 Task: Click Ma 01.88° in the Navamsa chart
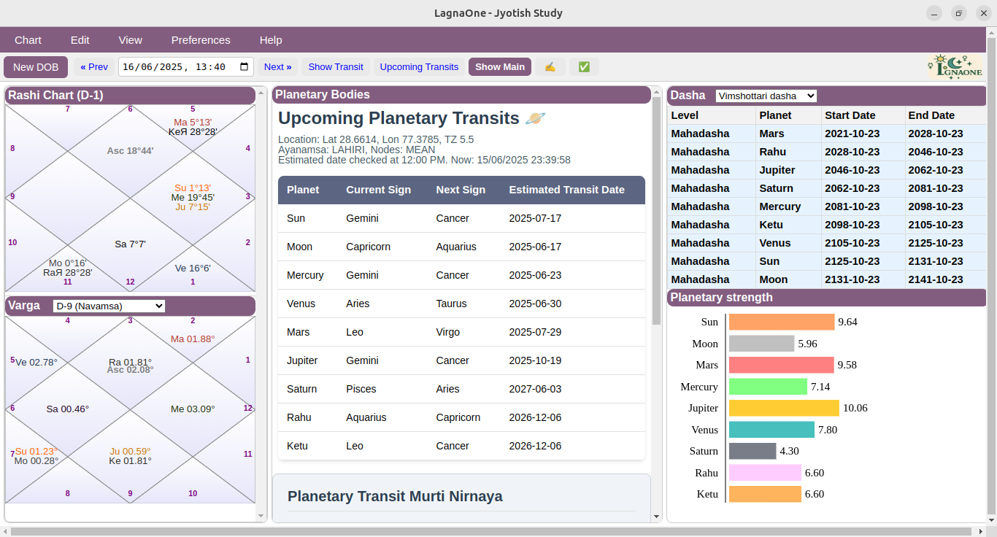193,339
